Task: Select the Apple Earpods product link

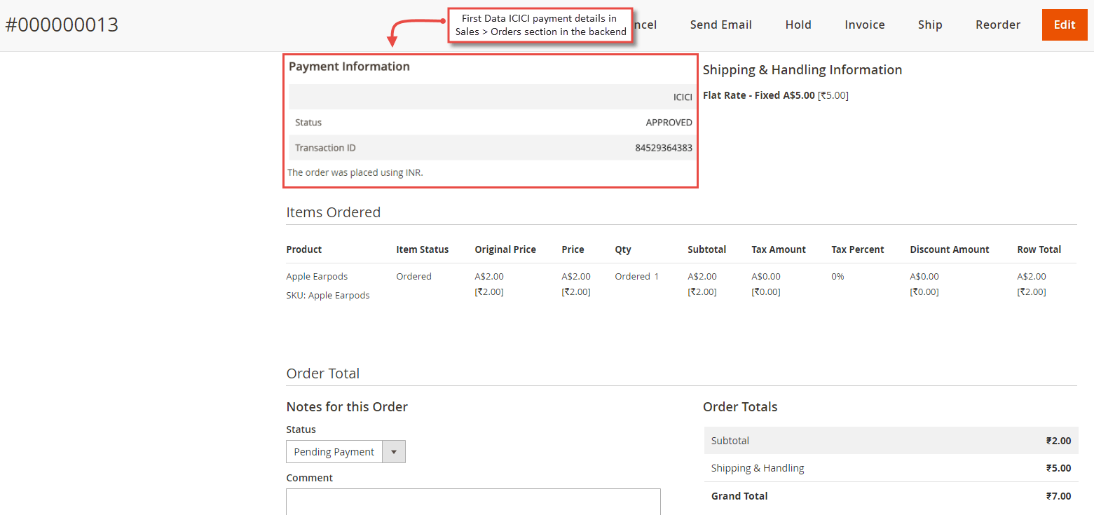Action: coord(317,276)
